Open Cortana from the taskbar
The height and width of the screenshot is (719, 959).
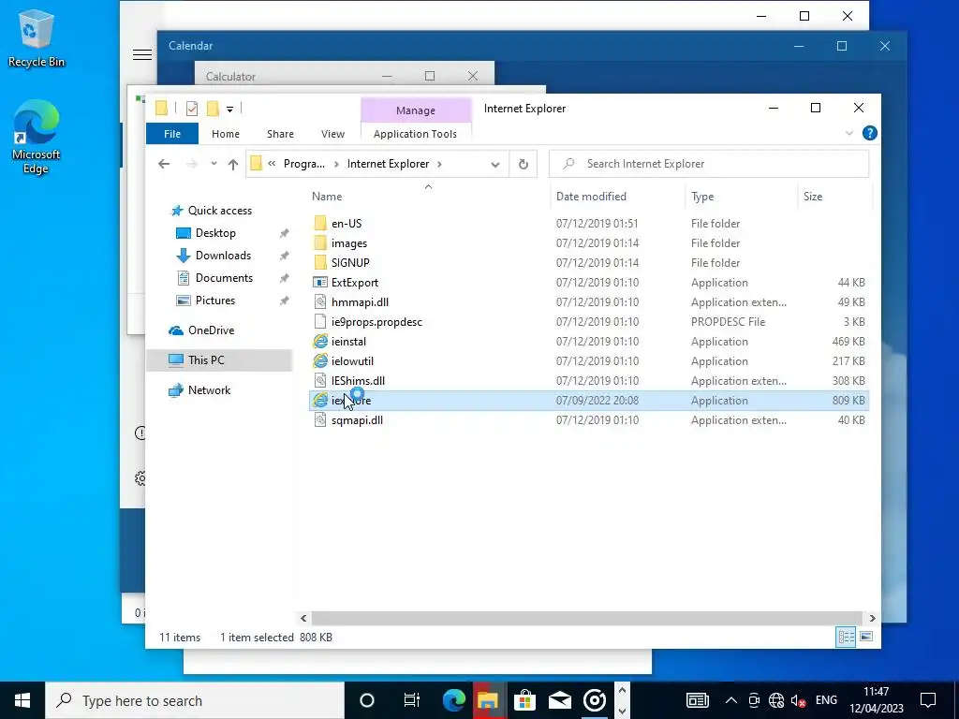point(367,700)
